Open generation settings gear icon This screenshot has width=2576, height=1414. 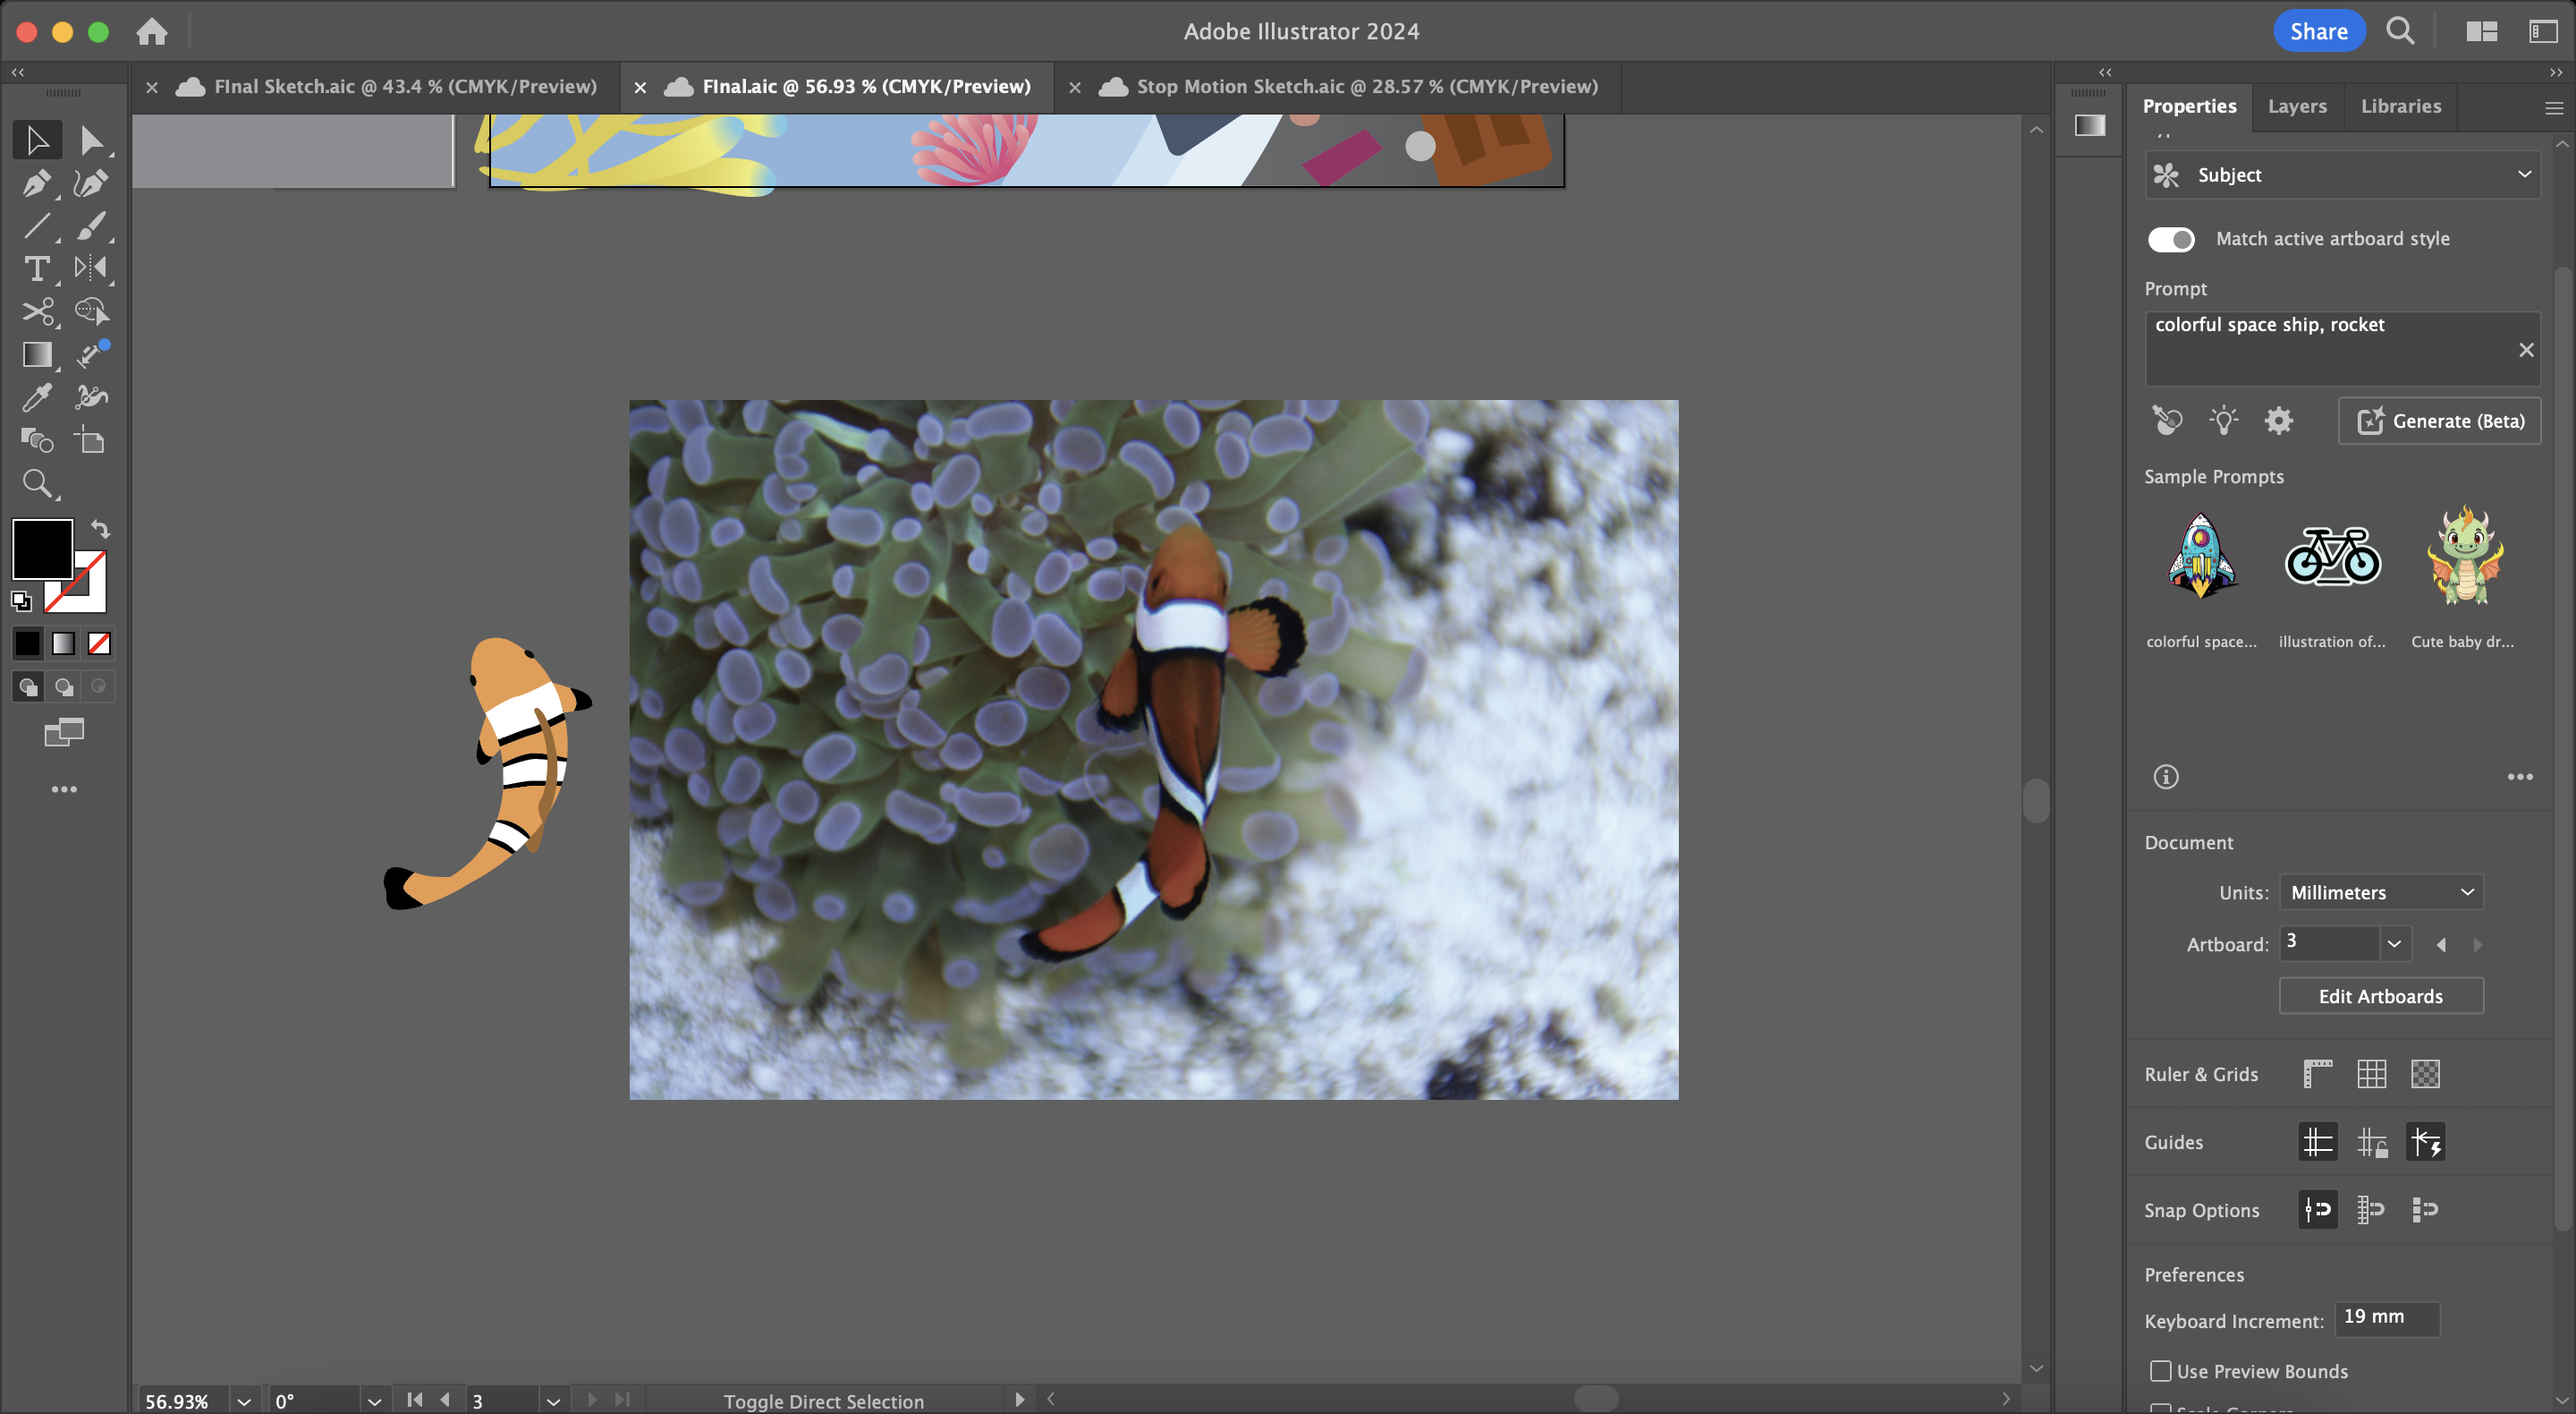[2278, 421]
